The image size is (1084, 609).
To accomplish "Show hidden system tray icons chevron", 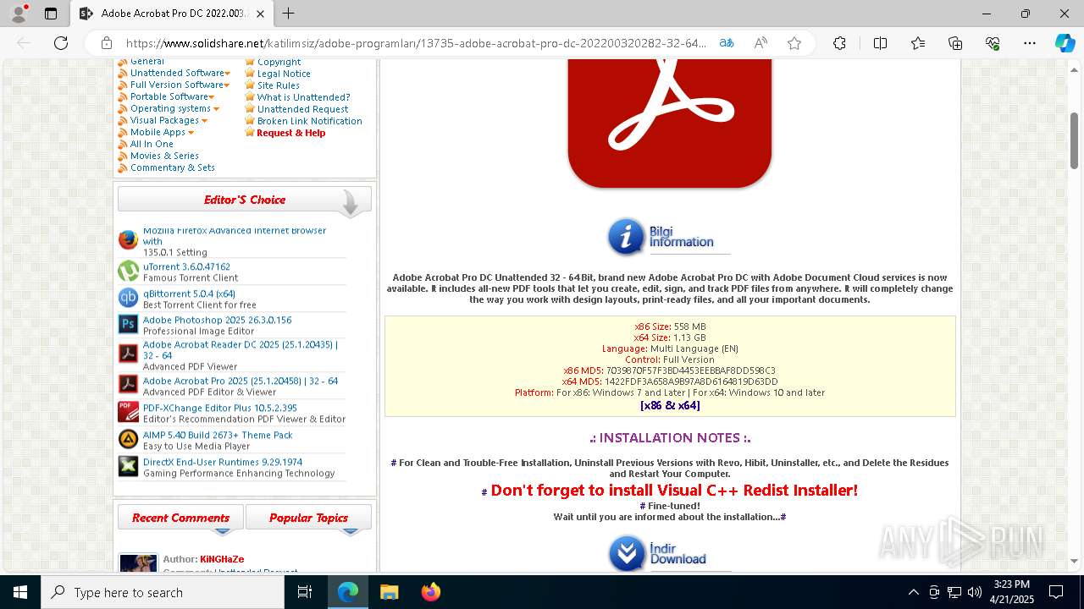I will 913,592.
